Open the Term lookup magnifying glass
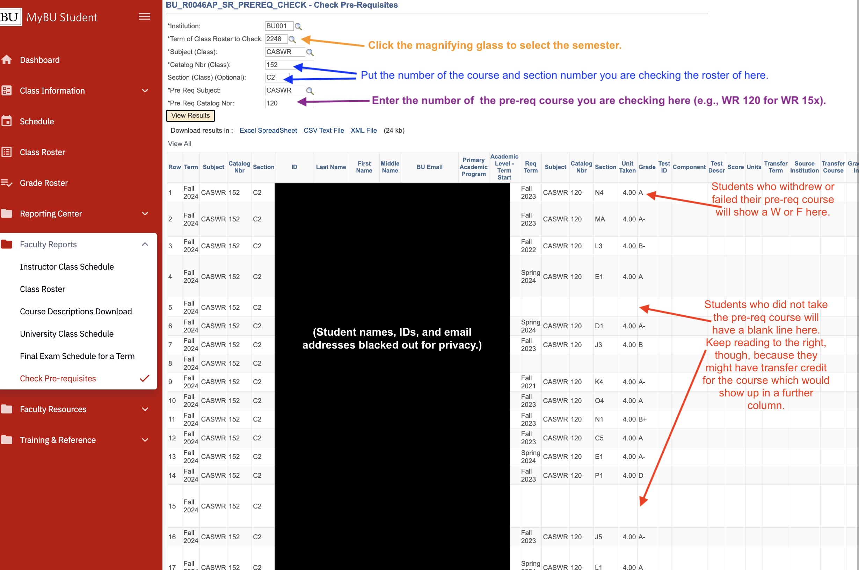 click(292, 39)
